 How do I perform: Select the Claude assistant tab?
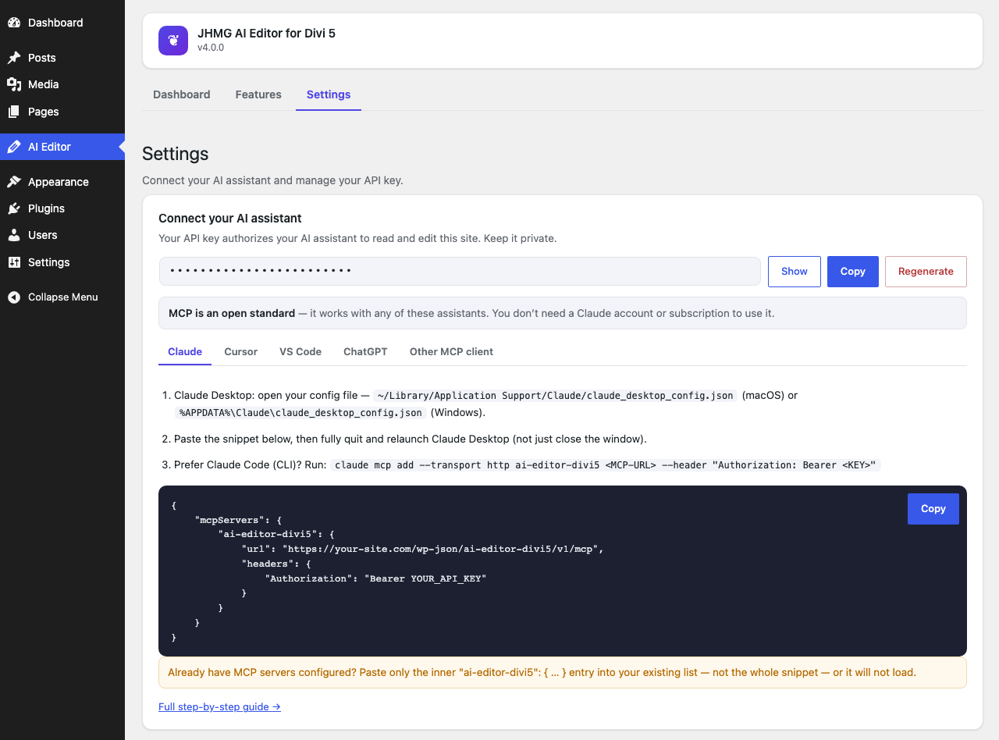[x=185, y=351]
